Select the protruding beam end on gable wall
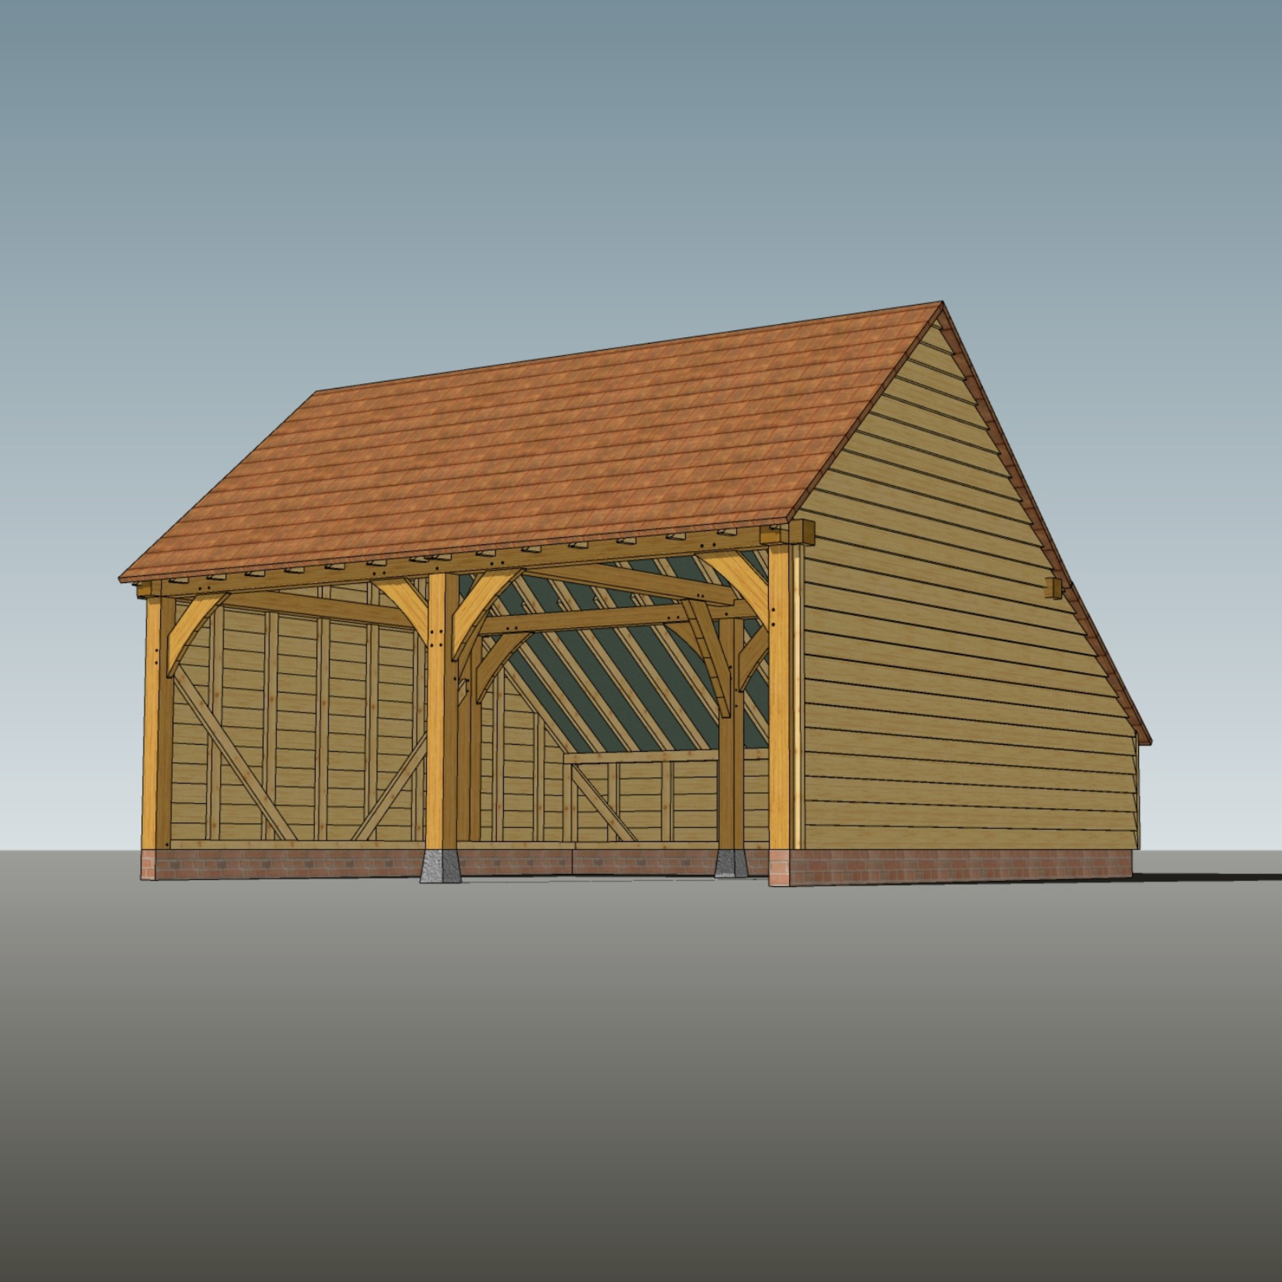 (1053, 588)
